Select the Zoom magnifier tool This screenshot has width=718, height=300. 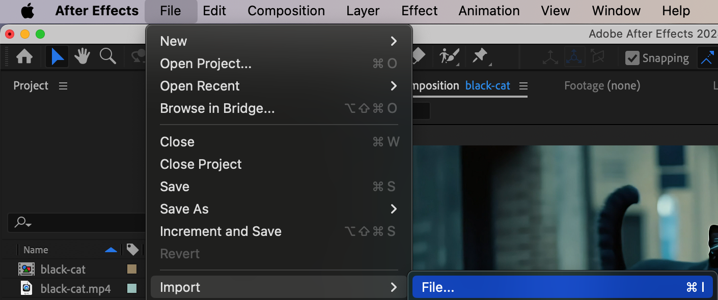[x=107, y=56]
